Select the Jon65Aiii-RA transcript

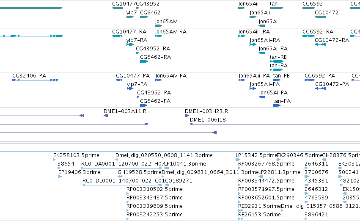click(x=242, y=36)
